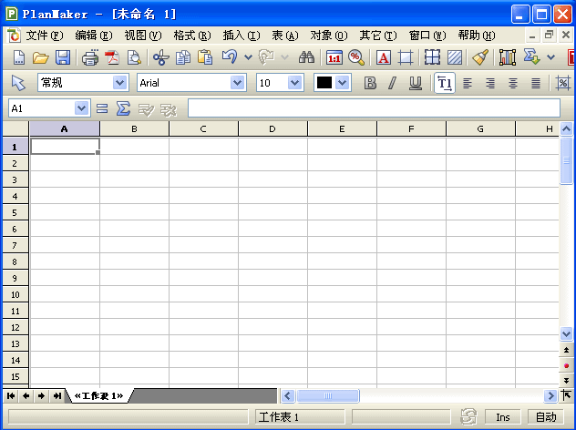Open cell shading hatched icon
576x430 pixels.
point(455,57)
